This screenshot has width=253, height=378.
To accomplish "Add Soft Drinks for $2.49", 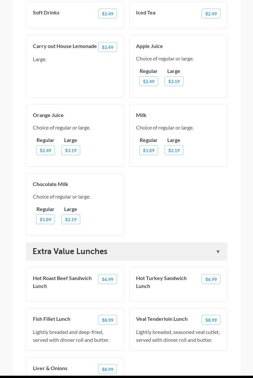I will [107, 13].
